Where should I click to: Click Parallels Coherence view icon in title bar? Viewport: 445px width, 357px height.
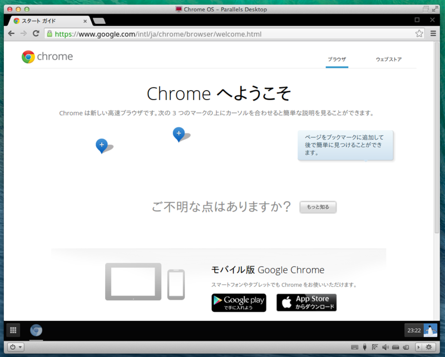click(x=426, y=9)
